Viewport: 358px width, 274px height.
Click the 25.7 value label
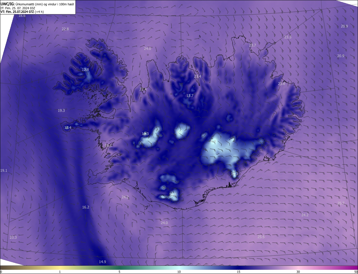[x=341, y=203]
